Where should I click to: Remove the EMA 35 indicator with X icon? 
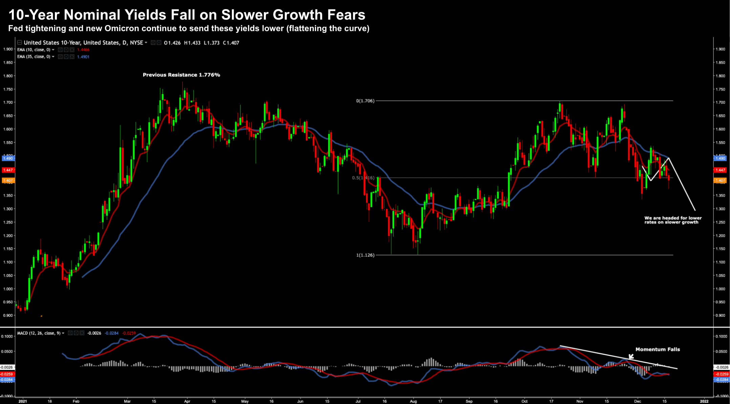(x=72, y=57)
